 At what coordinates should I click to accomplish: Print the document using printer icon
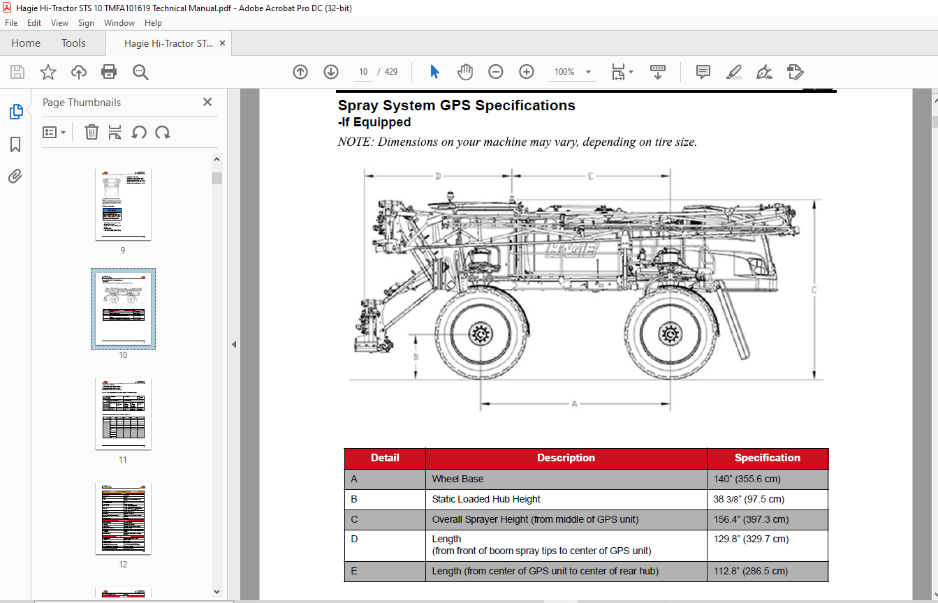click(x=109, y=72)
